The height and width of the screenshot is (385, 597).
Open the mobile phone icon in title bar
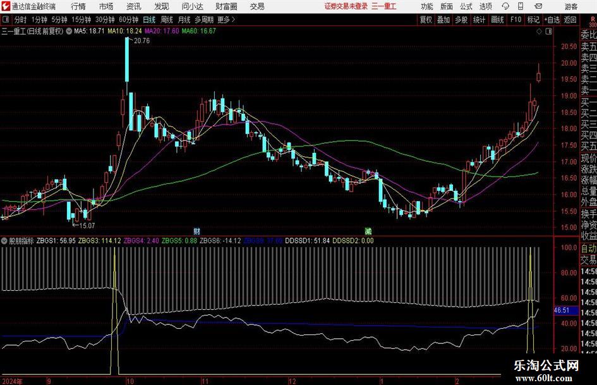[521, 6]
